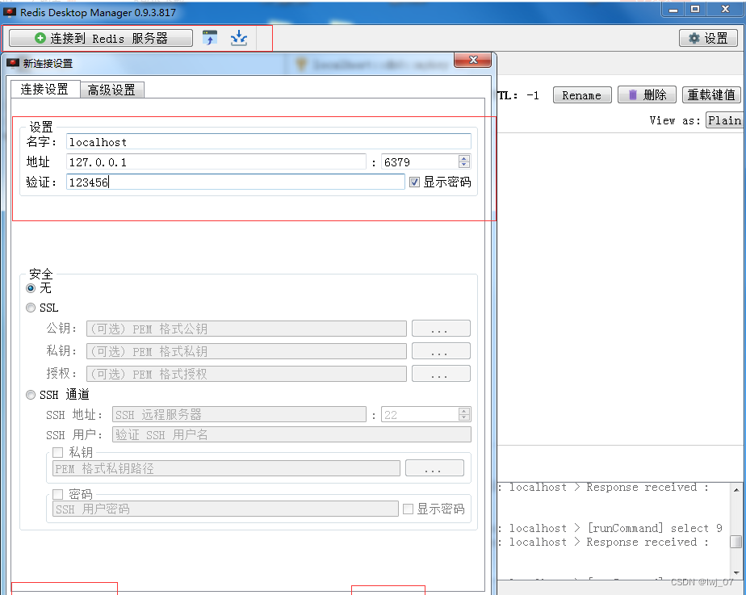Click the SSH user name field
Viewport: 746px width, 595px height.
click(291, 434)
